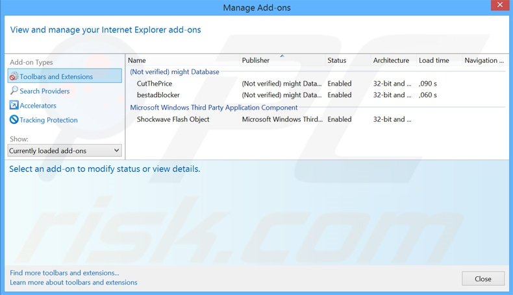Open Tracking Protection add-on type
Screen dimensions: 513x295
(x=49, y=120)
